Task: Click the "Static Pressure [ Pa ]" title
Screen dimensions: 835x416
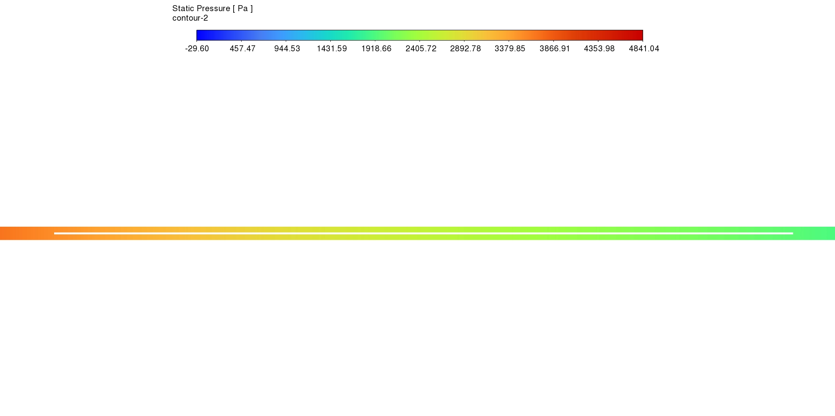Action: tap(212, 8)
